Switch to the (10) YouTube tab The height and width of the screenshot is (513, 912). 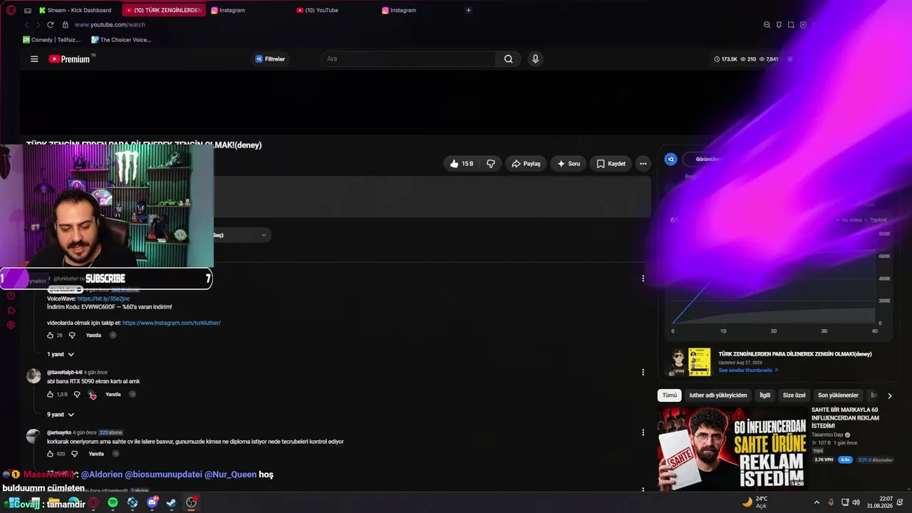pyautogui.click(x=318, y=10)
